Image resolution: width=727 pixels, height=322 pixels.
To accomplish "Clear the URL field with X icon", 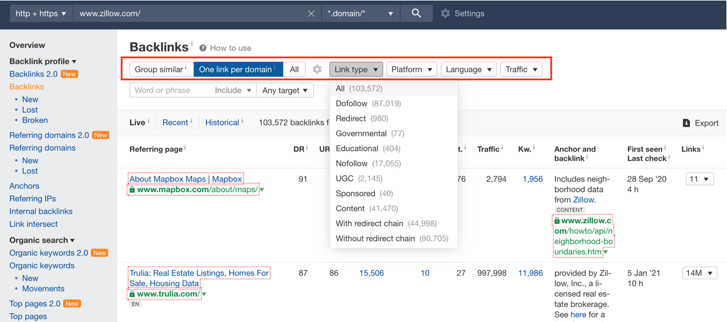I will pos(311,13).
